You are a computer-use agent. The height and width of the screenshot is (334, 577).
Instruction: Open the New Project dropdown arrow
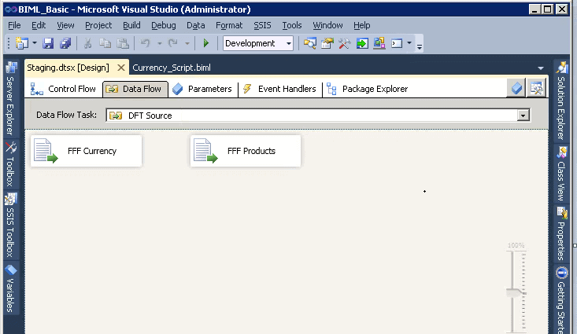[x=35, y=43]
